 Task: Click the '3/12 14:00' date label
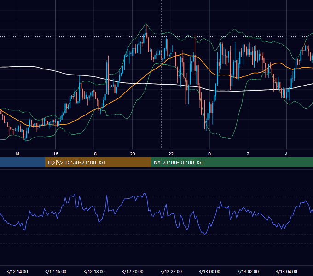17,271
